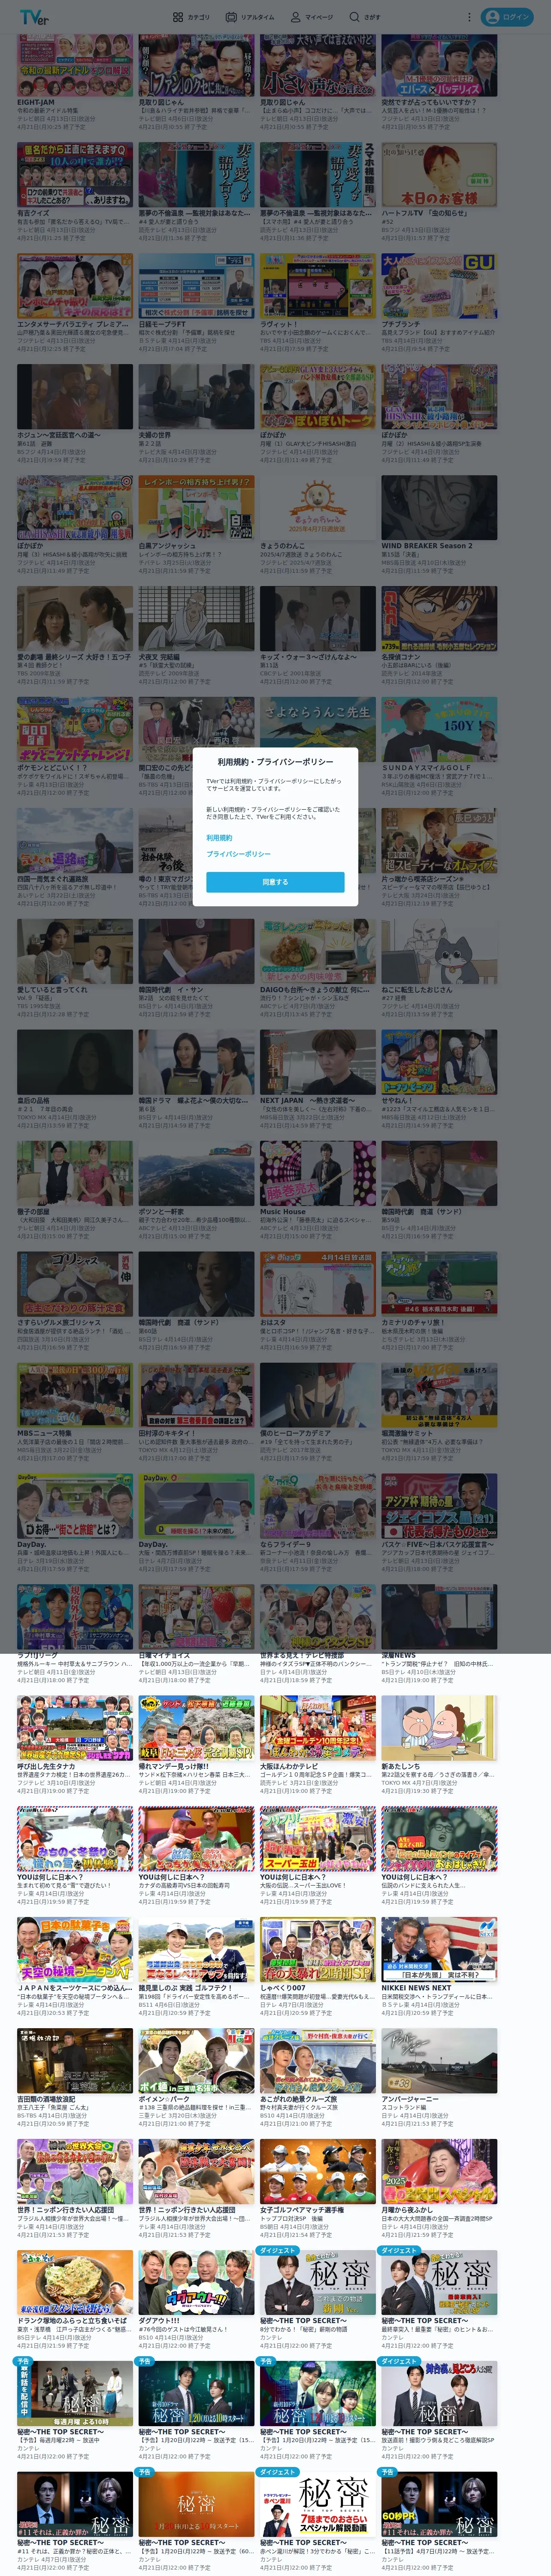Open the 月曜から夜ふかし thumbnail
Image resolution: width=551 pixels, height=2576 pixels.
tap(439, 2171)
